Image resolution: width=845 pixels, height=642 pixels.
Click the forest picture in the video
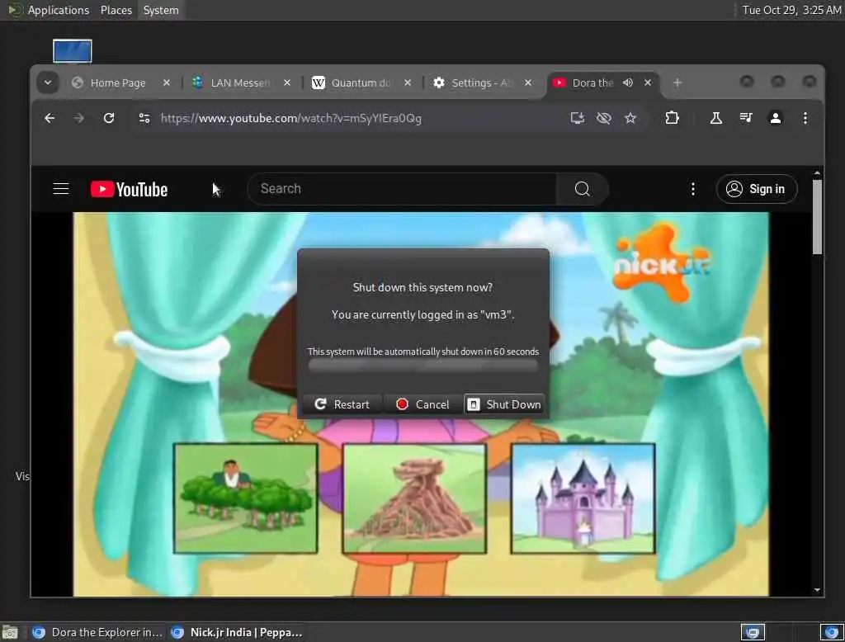pyautogui.click(x=246, y=498)
